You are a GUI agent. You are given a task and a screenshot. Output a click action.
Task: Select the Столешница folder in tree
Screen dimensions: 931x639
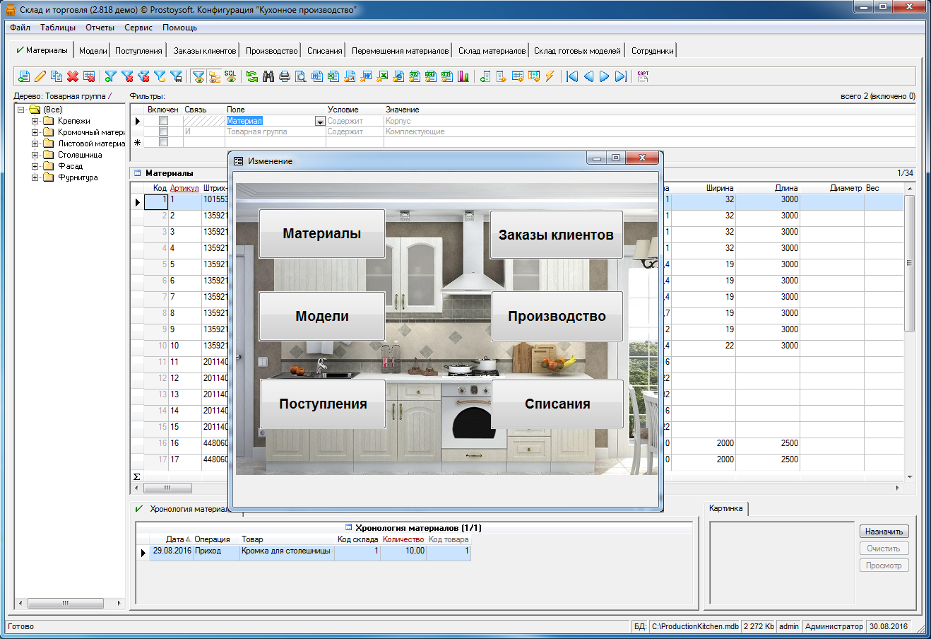tap(80, 155)
